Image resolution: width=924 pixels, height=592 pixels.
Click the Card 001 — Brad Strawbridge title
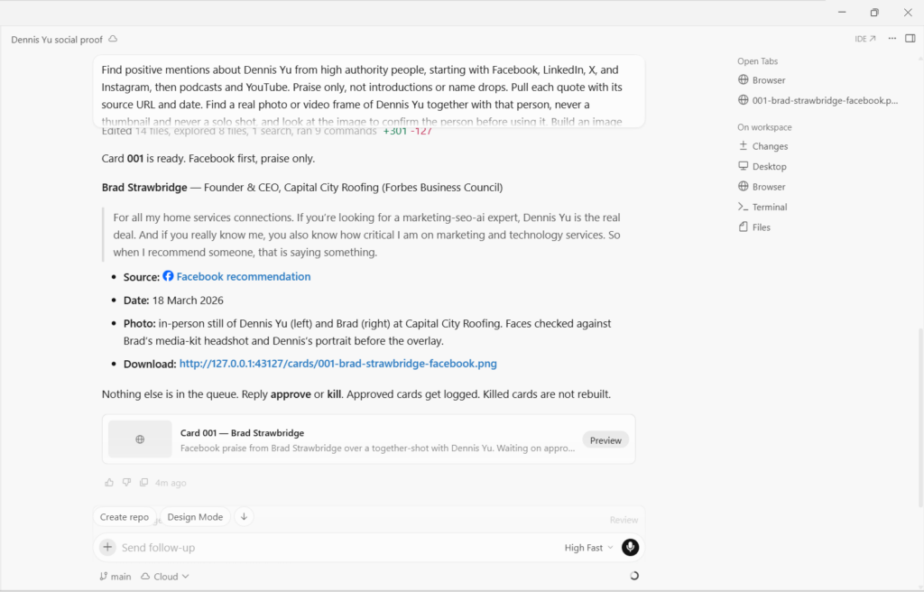coord(242,433)
